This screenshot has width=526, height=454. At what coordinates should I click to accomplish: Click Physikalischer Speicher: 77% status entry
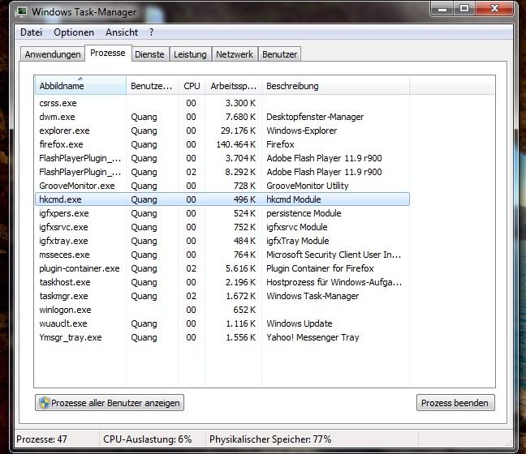point(270,439)
